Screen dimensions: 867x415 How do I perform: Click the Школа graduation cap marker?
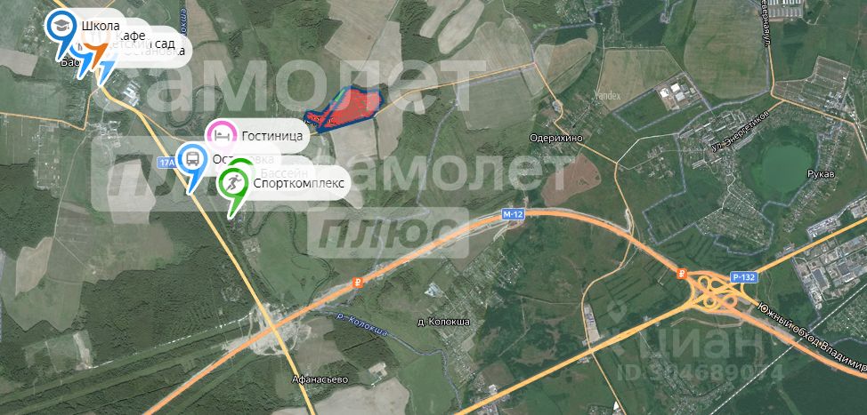coord(61,28)
